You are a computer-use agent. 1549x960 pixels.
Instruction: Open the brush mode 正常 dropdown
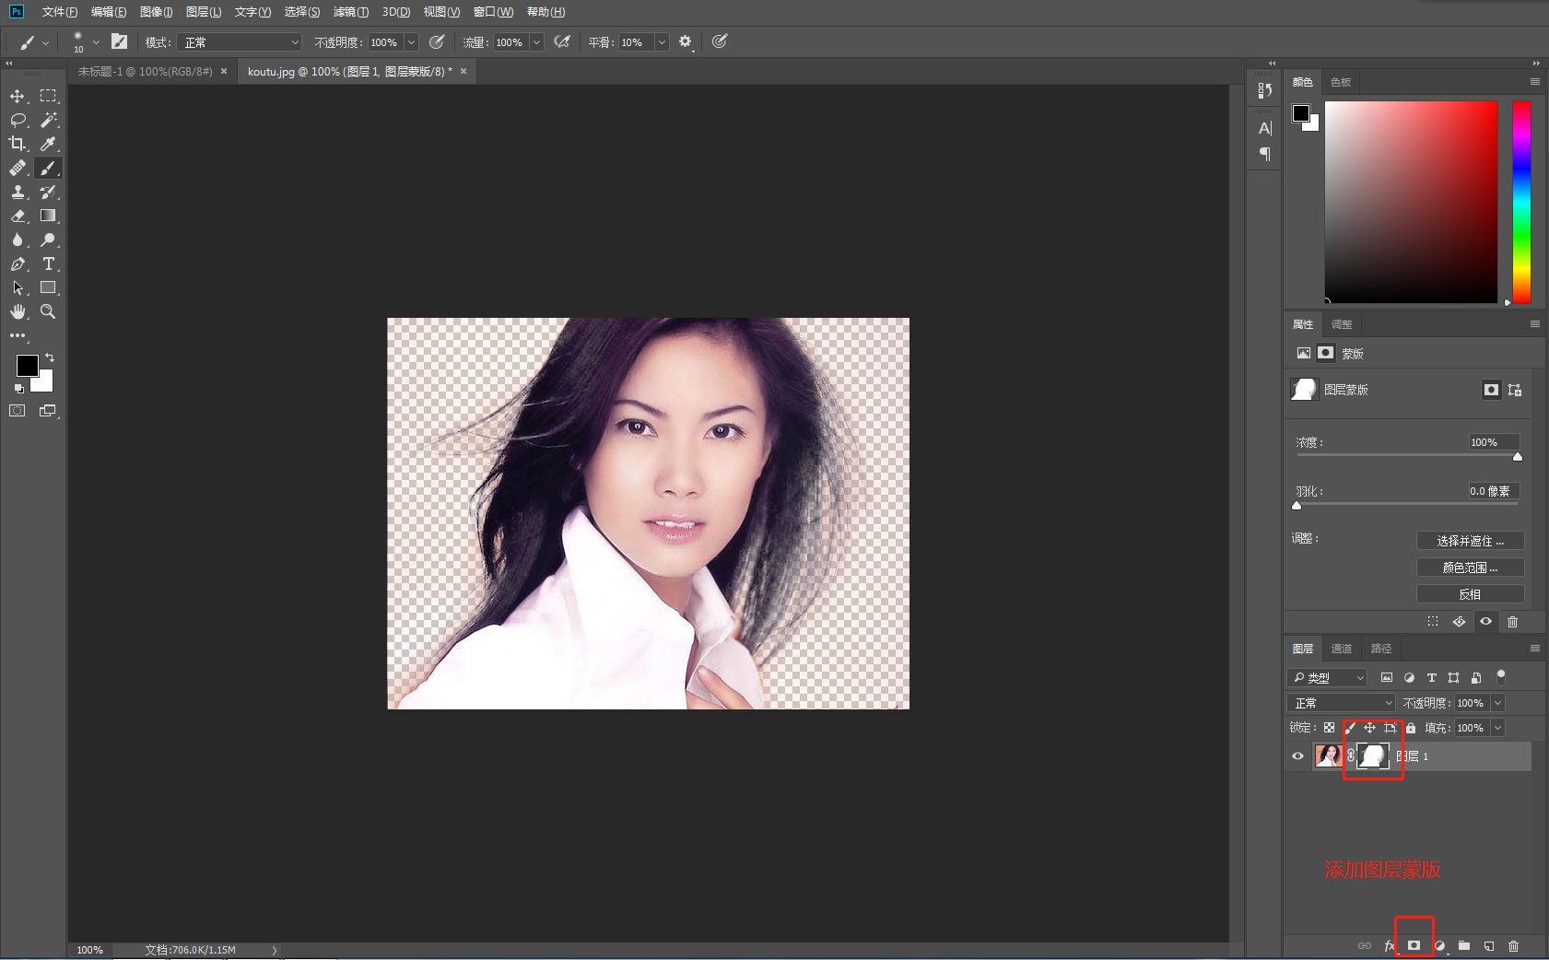click(240, 42)
